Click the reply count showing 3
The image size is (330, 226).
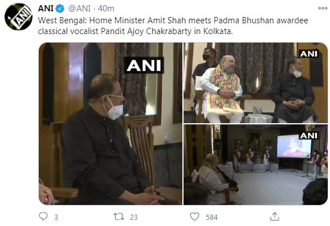[x=56, y=217]
